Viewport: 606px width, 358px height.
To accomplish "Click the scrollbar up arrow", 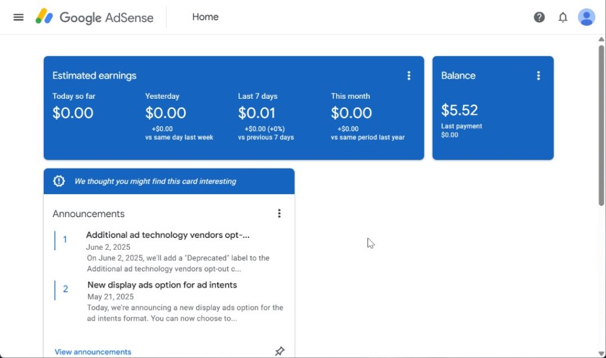I will coord(601,39).
